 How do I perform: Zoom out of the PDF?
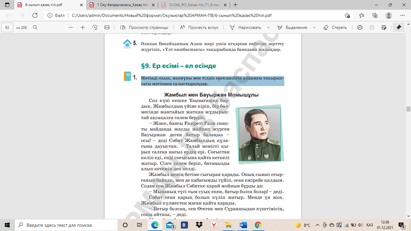click(71, 27)
